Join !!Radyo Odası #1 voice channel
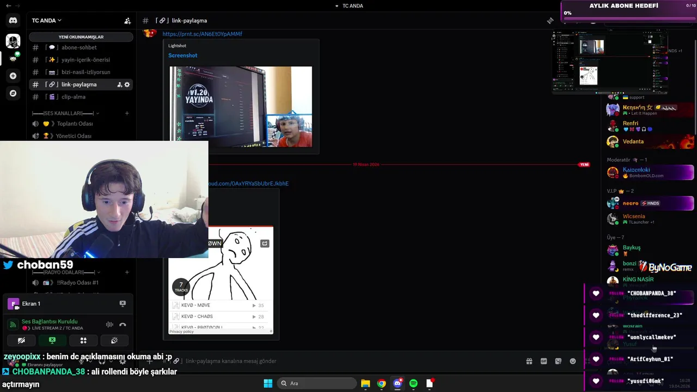This screenshot has height=392, width=697. (81, 283)
